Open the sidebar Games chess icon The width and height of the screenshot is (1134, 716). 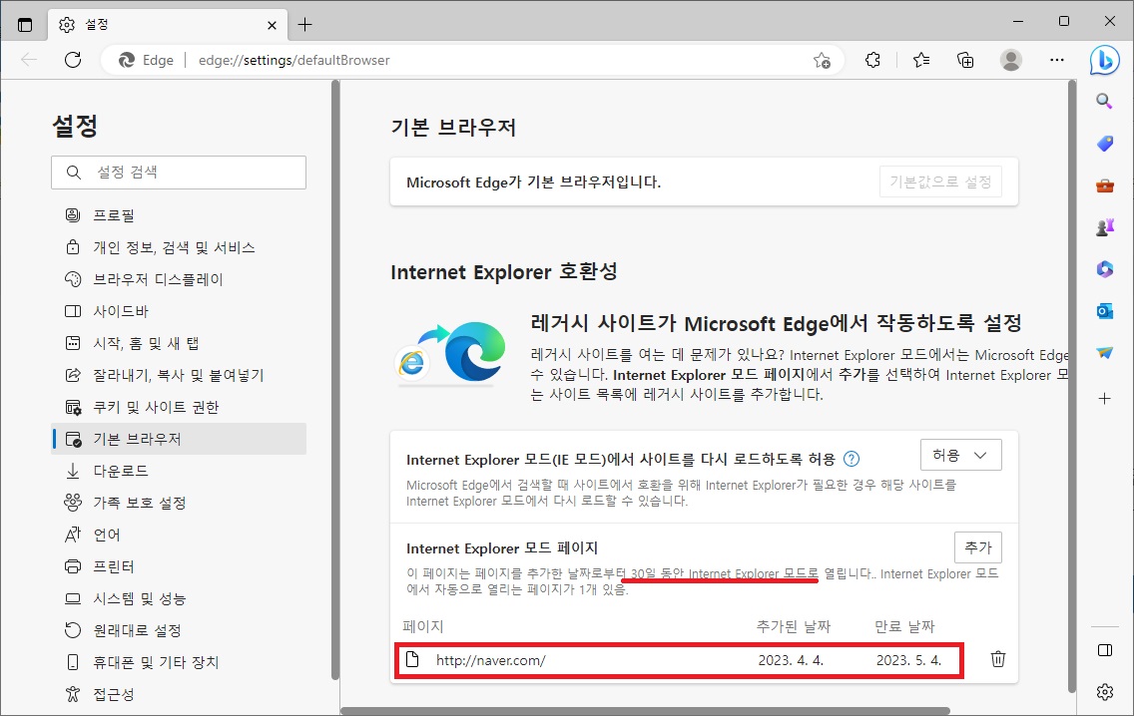[1104, 228]
